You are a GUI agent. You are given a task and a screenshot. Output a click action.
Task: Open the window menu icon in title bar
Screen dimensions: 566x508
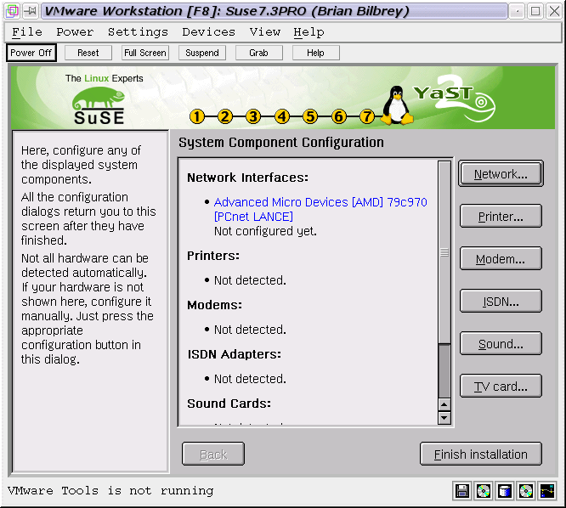[x=12, y=11]
